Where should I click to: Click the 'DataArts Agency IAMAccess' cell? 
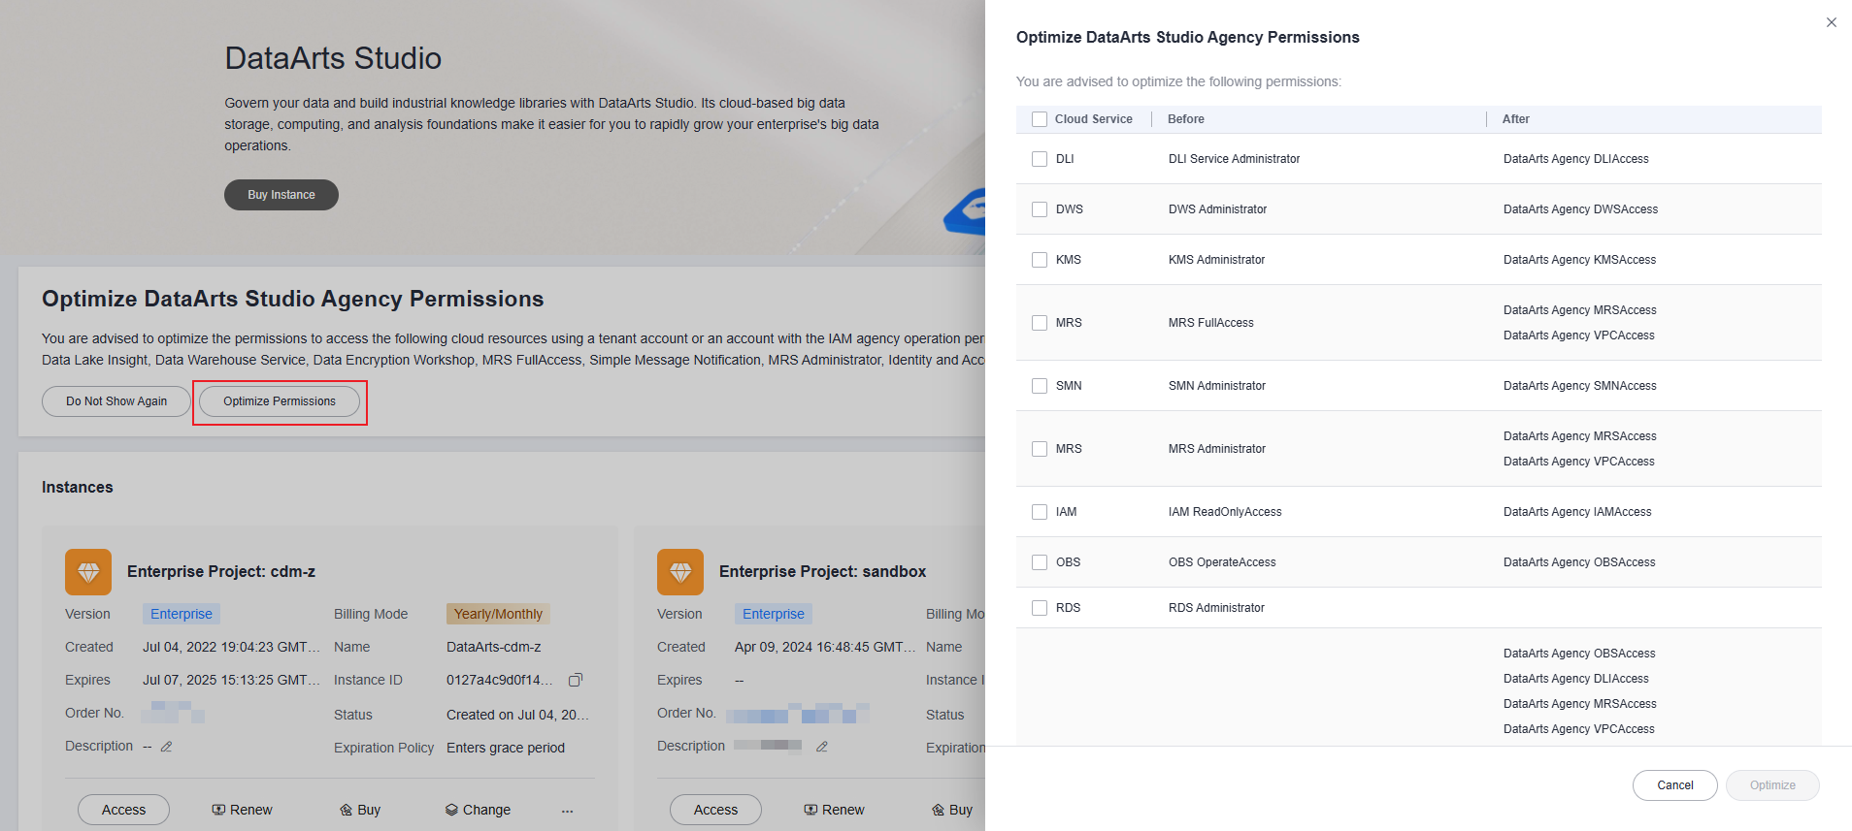pyautogui.click(x=1577, y=512)
